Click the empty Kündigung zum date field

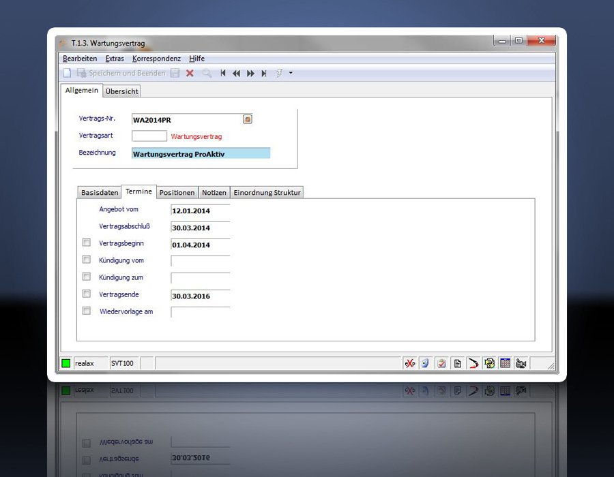coord(201,279)
